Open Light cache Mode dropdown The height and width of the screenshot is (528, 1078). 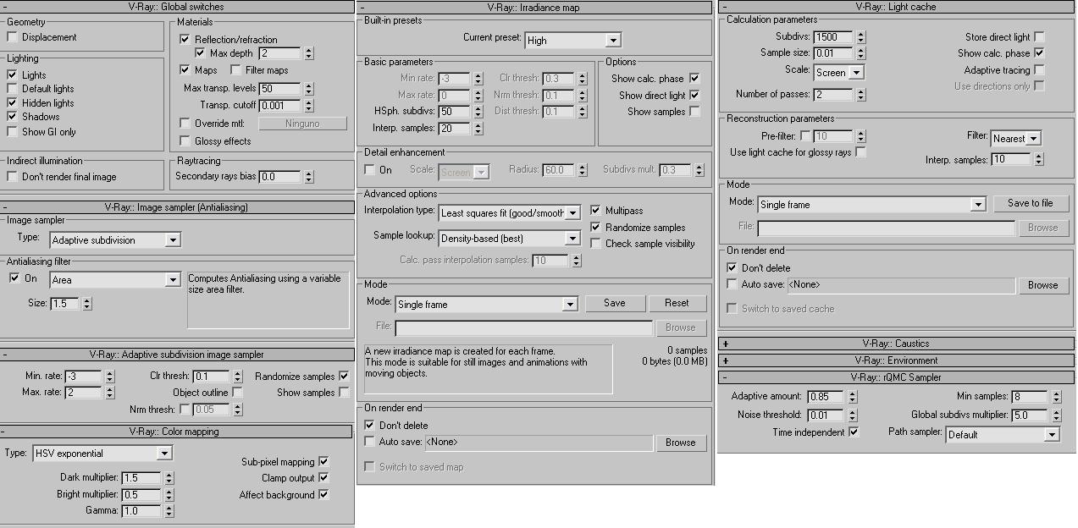coord(871,205)
